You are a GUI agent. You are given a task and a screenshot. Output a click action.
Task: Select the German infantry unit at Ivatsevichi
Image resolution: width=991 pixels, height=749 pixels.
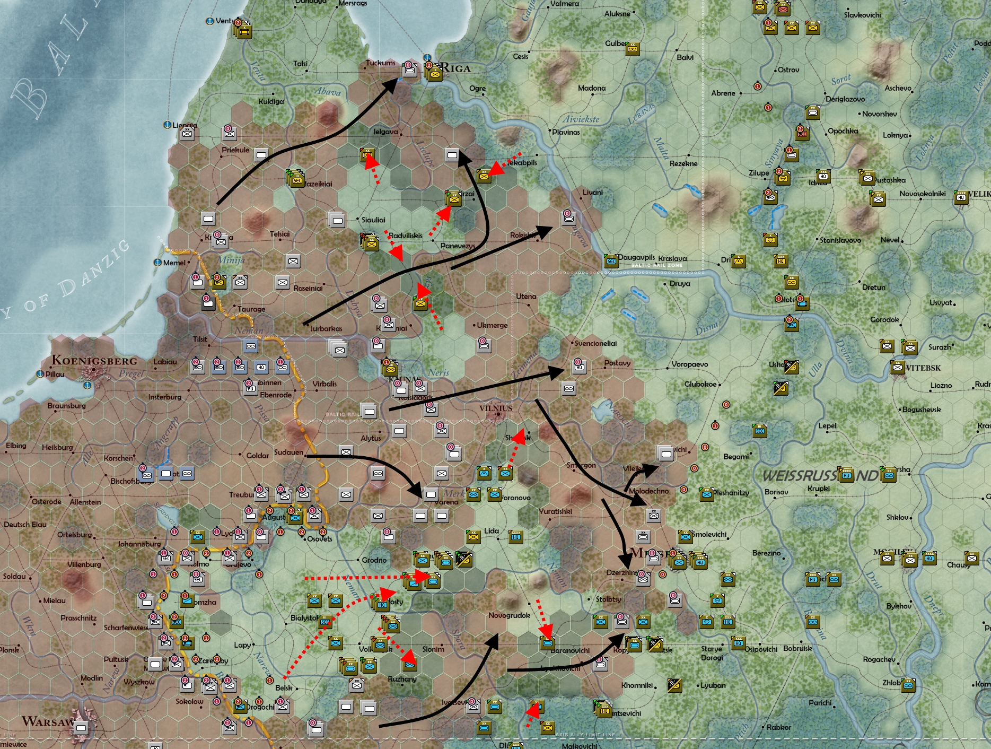pyautogui.click(x=473, y=706)
